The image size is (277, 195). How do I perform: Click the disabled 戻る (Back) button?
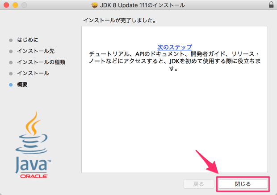click(198, 184)
